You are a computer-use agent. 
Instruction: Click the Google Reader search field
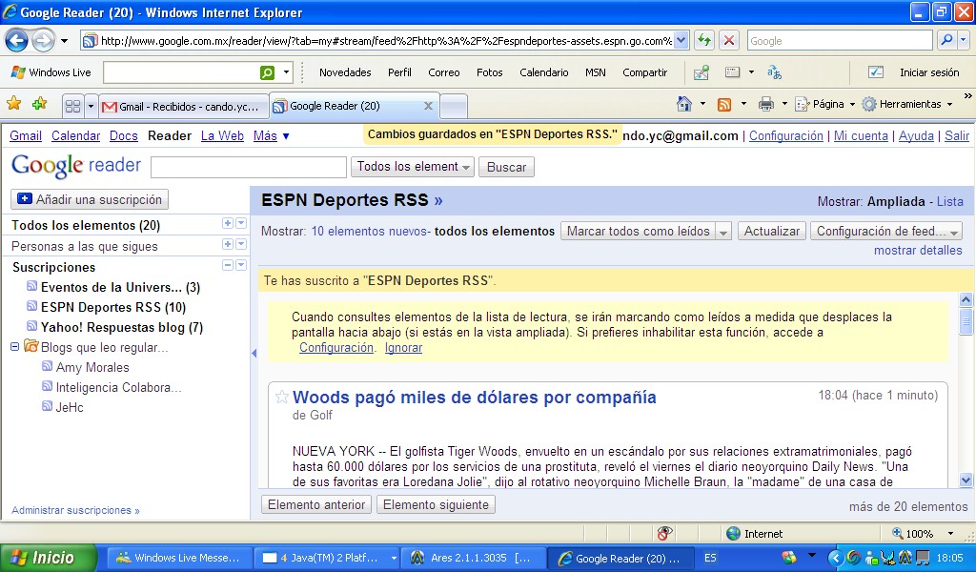pyautogui.click(x=248, y=167)
